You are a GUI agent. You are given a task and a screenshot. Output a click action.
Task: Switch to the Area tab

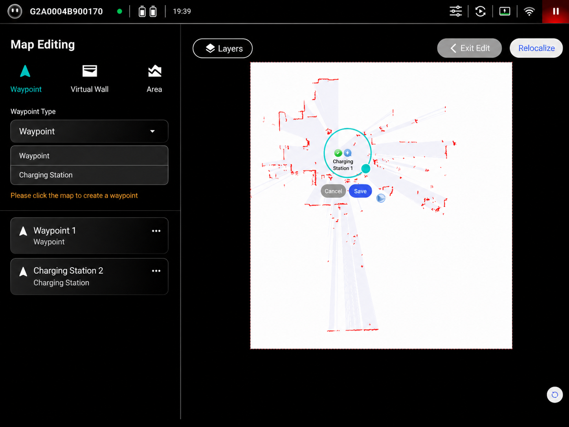[x=154, y=79]
